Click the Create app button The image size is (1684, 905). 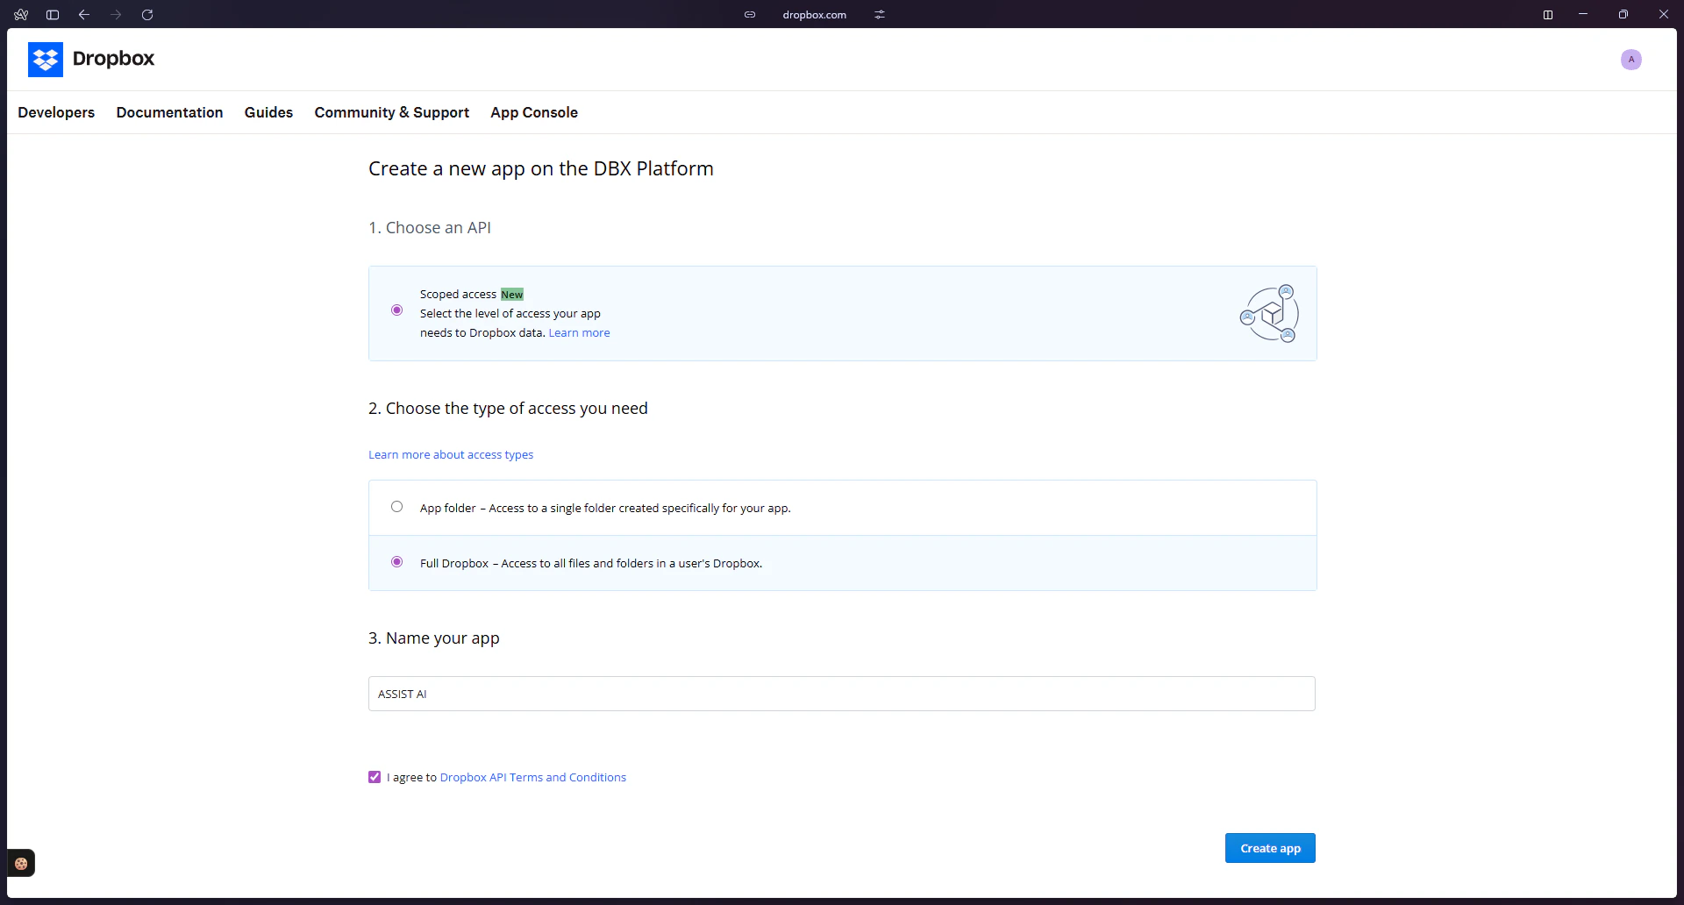pos(1270,848)
